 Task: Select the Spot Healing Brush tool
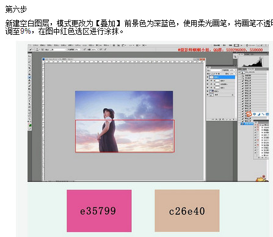point(30,74)
